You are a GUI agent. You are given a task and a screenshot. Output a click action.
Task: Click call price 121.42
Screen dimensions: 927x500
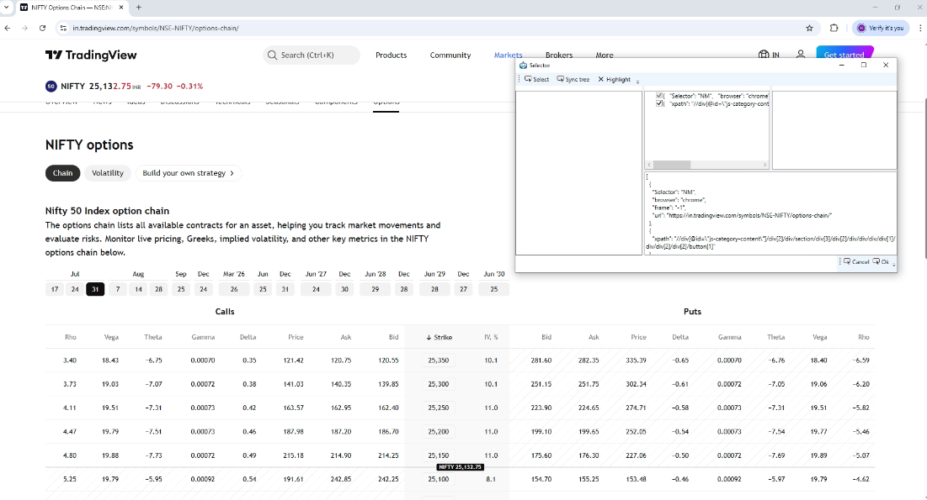click(x=293, y=361)
